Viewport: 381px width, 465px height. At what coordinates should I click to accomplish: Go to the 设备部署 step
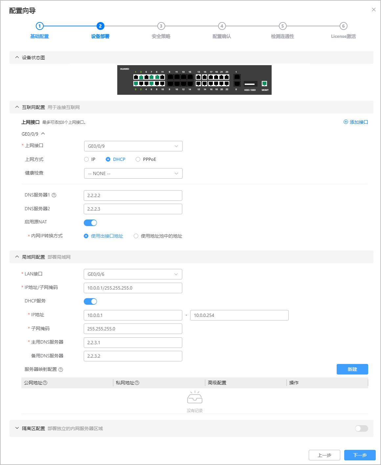pyautogui.click(x=100, y=30)
